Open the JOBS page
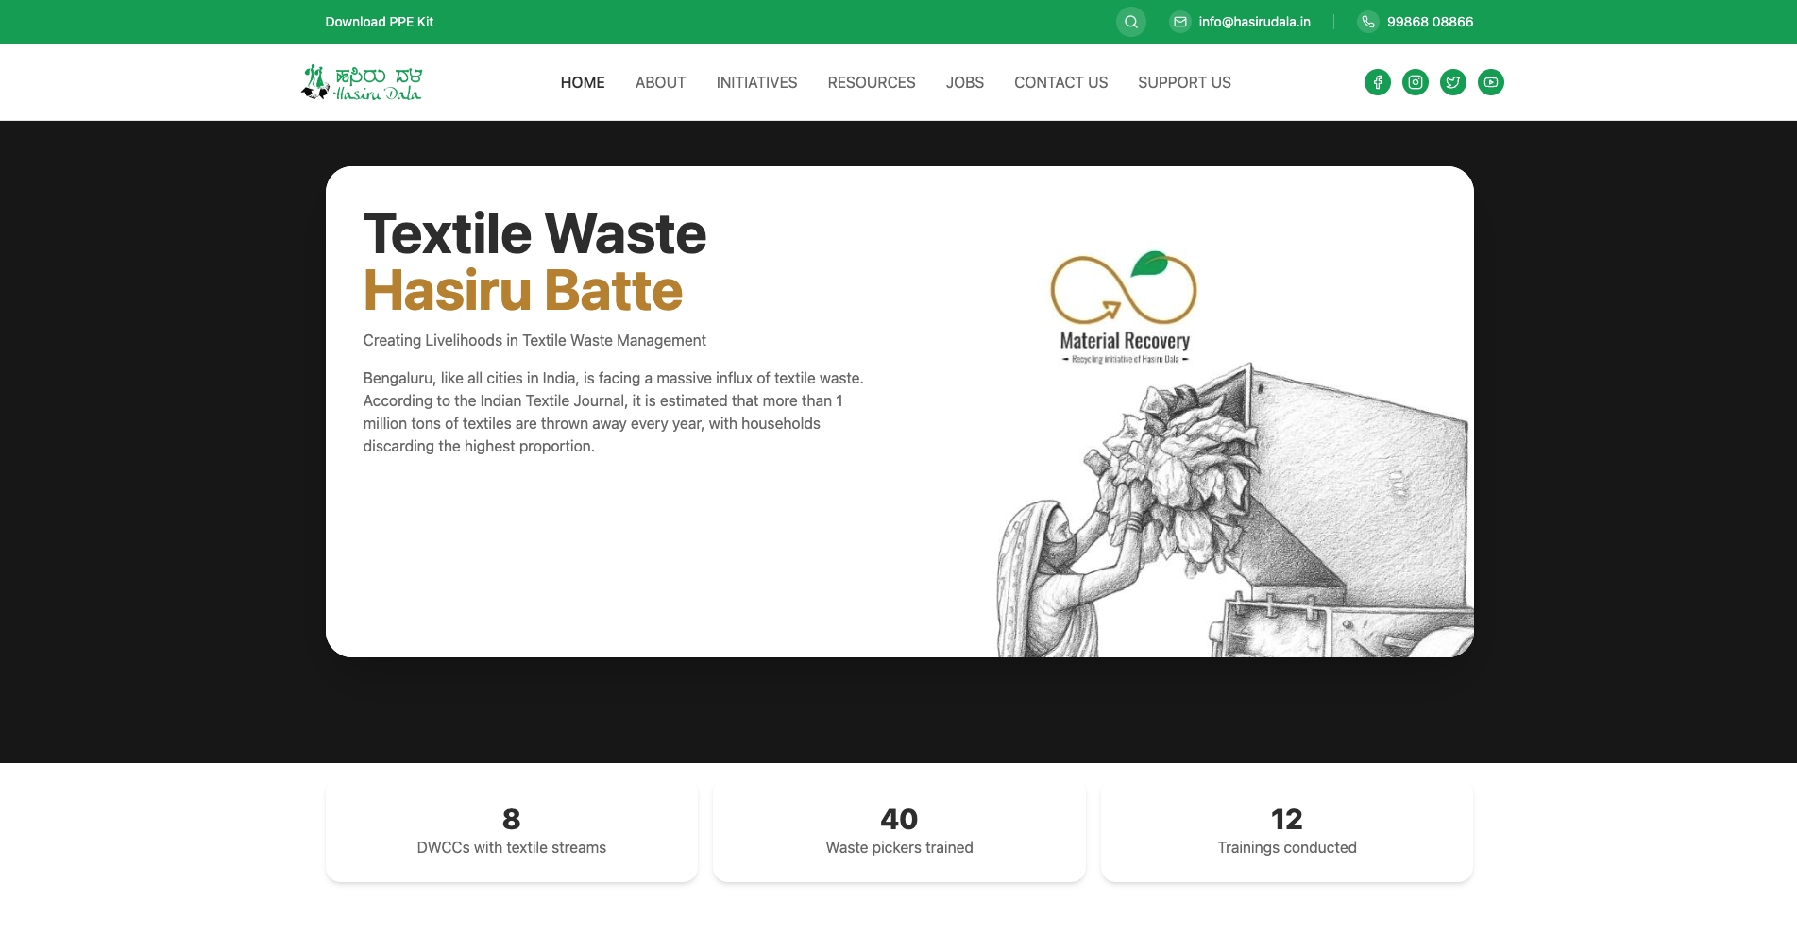Viewport: 1797px width, 936px height. coord(965,82)
